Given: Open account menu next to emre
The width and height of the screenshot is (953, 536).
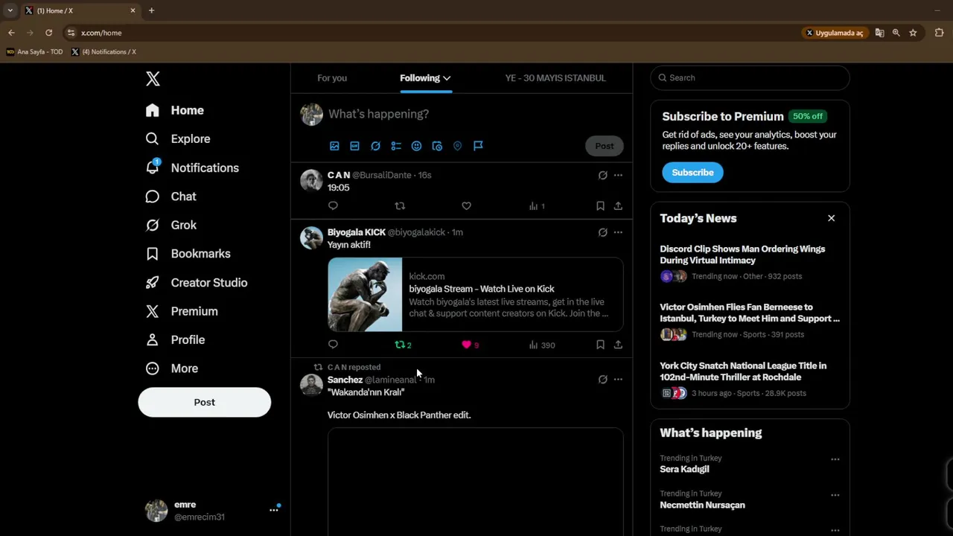Looking at the screenshot, I should click(274, 510).
